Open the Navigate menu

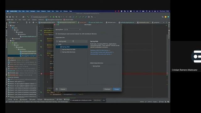[x=33, y=11]
